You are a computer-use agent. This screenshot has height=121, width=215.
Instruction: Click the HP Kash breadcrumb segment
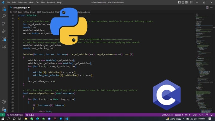(18, 12)
